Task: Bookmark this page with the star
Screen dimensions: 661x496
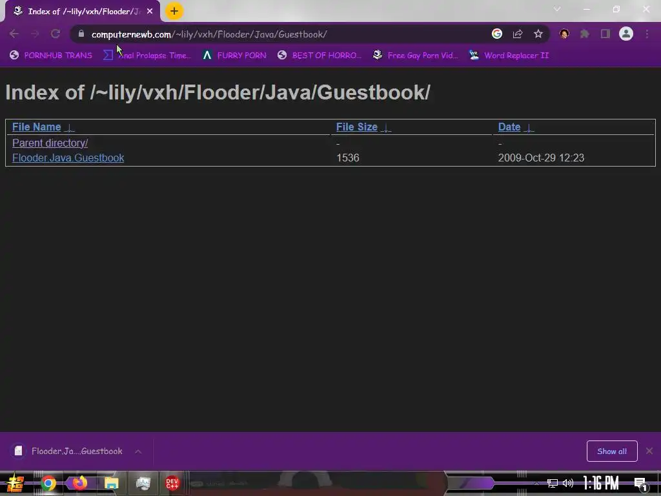Action: coord(538,34)
